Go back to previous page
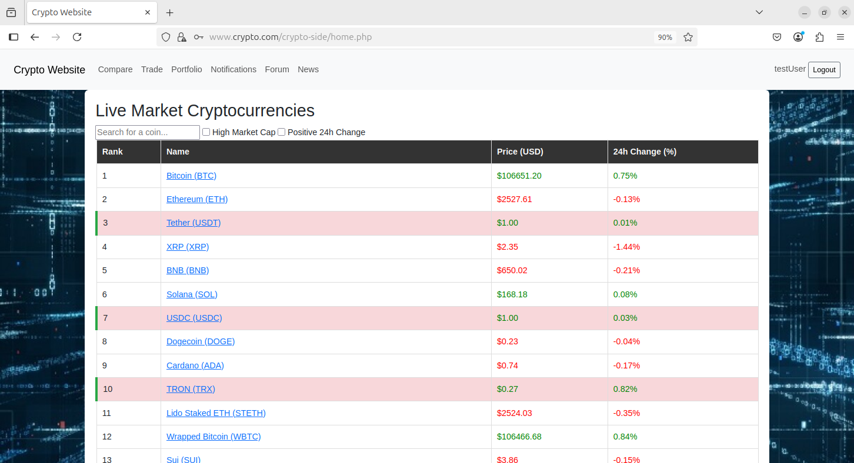The width and height of the screenshot is (854, 463). [35, 37]
